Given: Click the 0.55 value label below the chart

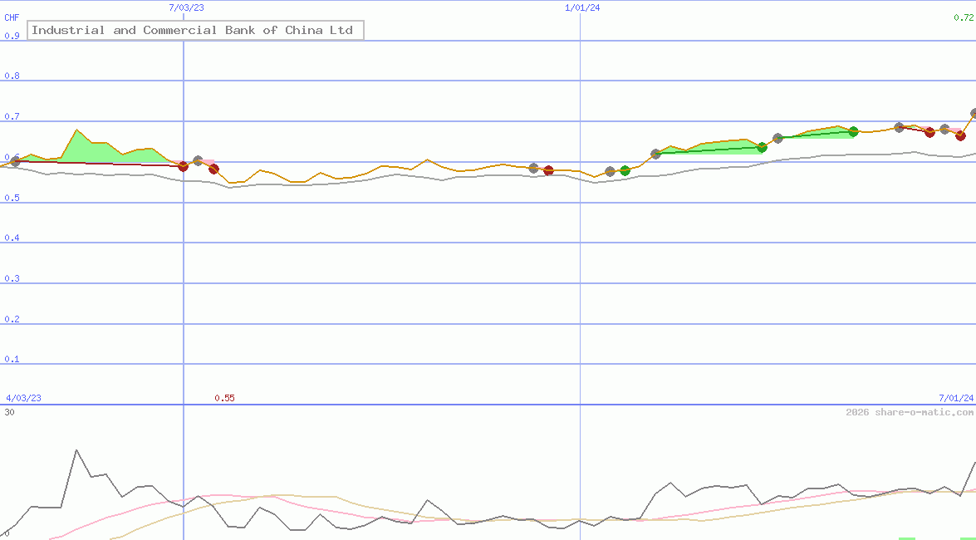Looking at the screenshot, I should click(x=225, y=398).
